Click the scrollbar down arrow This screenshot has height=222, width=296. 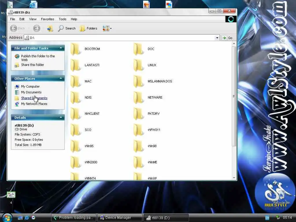[234, 178]
